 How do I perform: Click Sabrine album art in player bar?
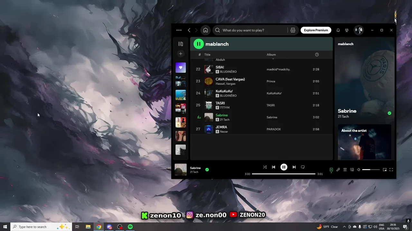(x=181, y=169)
